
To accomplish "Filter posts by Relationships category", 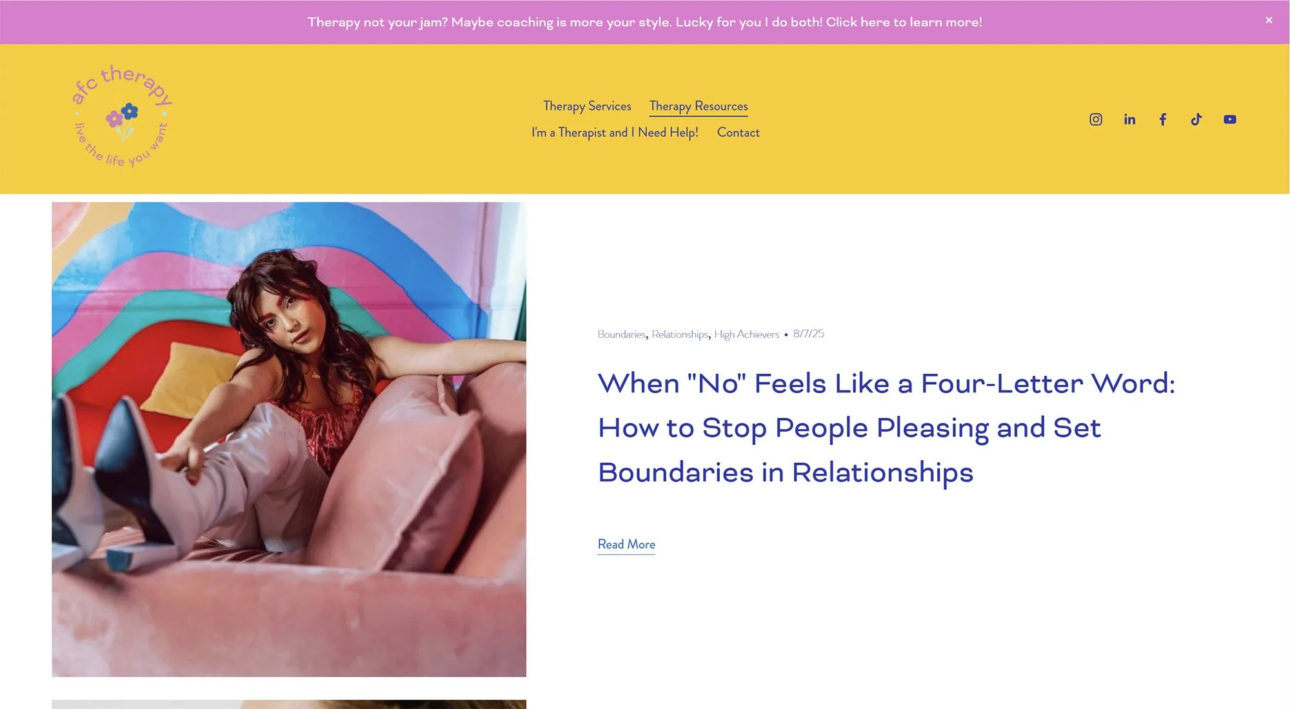I will (x=680, y=334).
